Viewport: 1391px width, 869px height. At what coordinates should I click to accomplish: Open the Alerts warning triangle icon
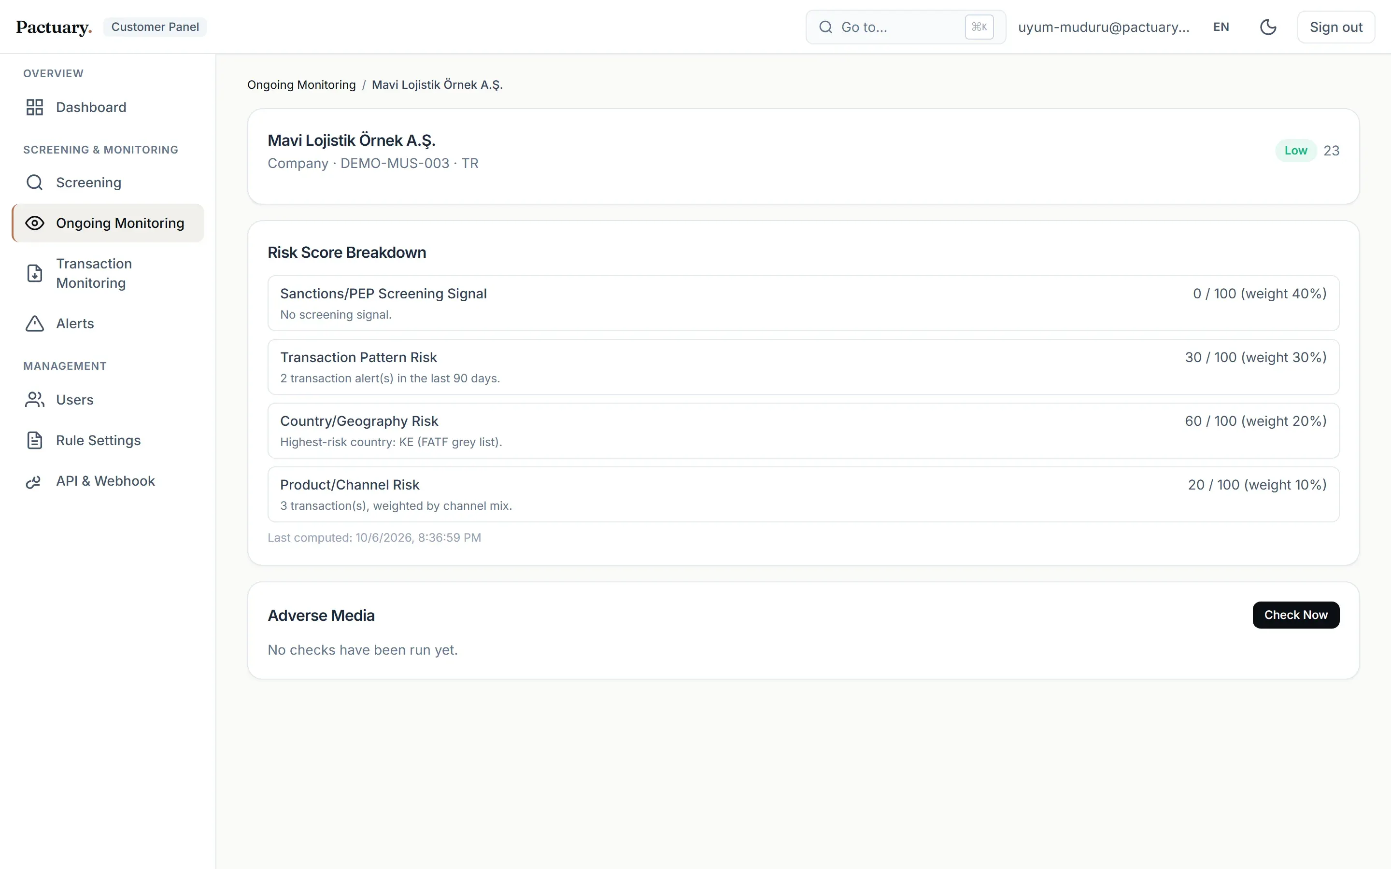point(34,323)
